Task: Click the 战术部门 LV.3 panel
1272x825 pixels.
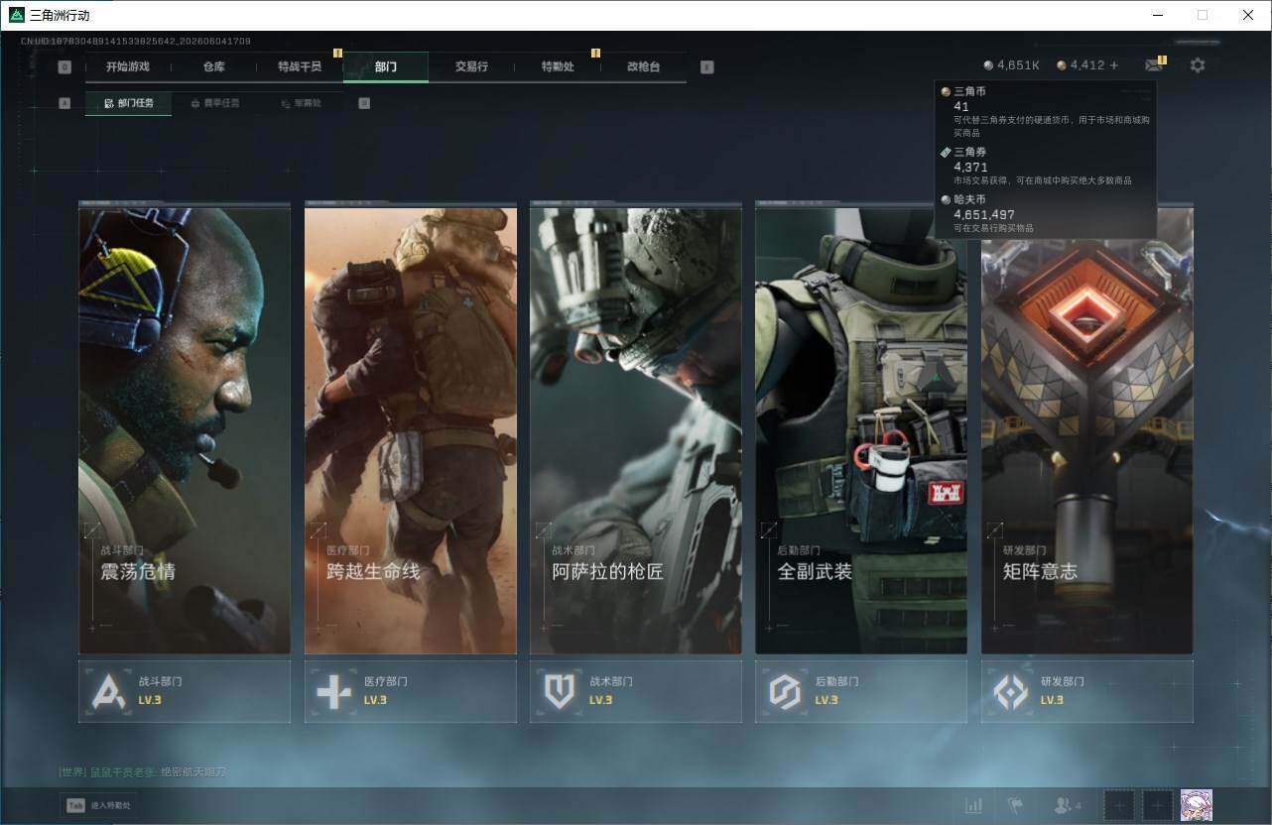Action: coord(636,691)
